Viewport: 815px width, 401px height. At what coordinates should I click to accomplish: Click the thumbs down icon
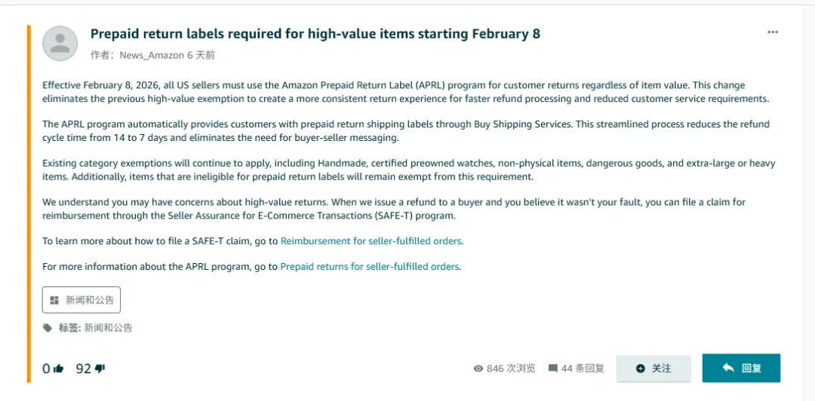click(100, 369)
